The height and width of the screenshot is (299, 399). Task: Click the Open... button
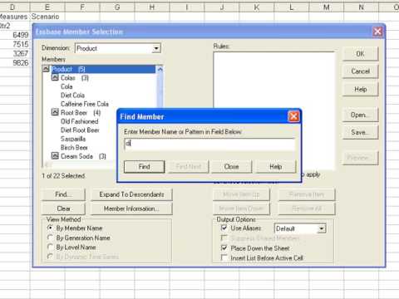pyautogui.click(x=360, y=115)
